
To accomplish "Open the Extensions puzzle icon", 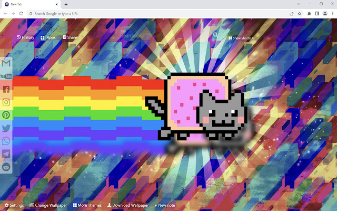I will [309, 14].
